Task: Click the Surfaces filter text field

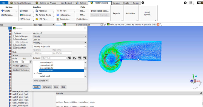Action: [x=54, y=58]
